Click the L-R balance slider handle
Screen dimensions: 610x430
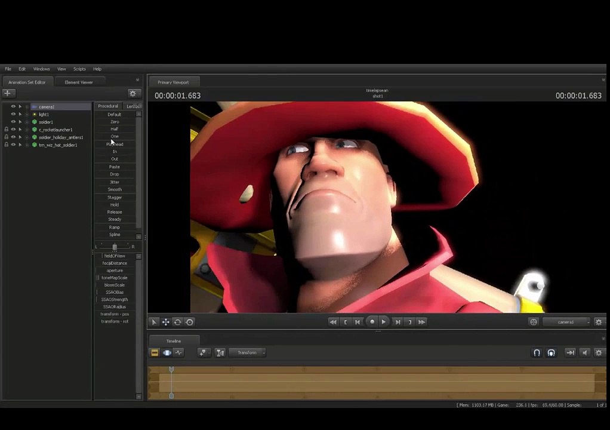(115, 247)
